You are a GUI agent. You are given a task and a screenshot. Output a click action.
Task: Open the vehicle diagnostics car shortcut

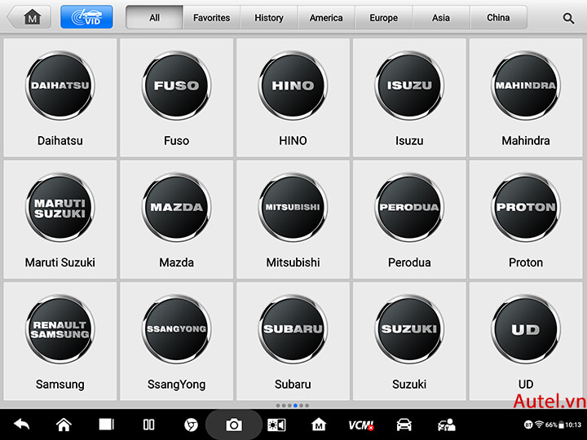tap(404, 425)
